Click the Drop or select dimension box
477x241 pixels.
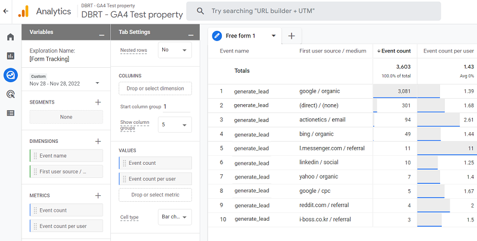pyautogui.click(x=155, y=88)
